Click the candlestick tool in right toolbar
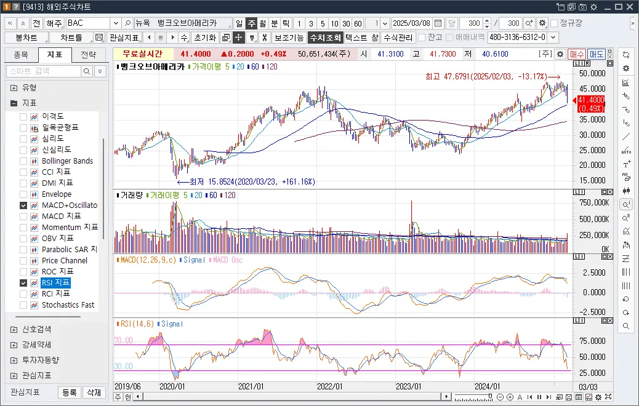This screenshot has width=639, height=406. point(626,191)
